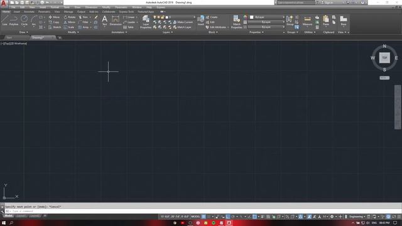
Task: Click the Copy tool
Action: click(x=54, y=23)
